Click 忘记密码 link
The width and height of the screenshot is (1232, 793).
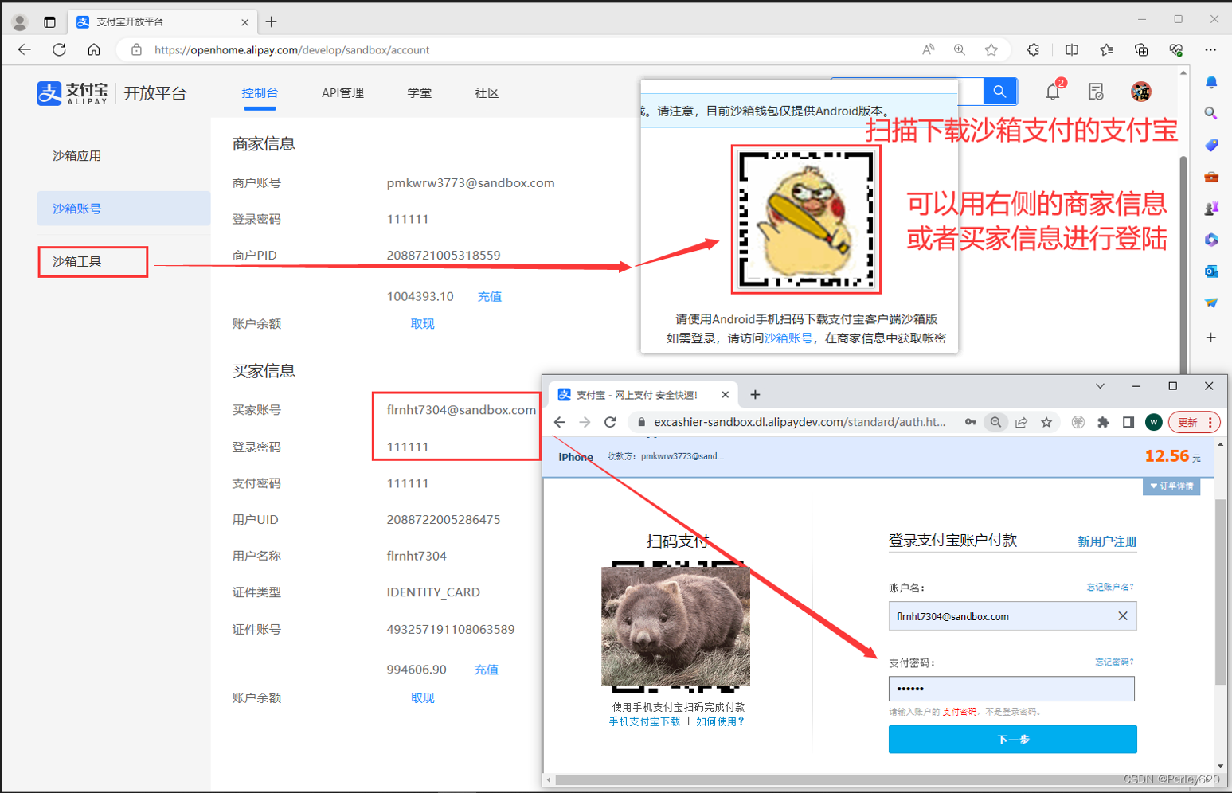point(1114,662)
